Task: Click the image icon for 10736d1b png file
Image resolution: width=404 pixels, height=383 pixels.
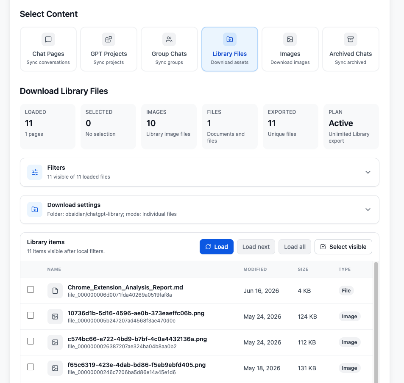Action: click(x=55, y=317)
